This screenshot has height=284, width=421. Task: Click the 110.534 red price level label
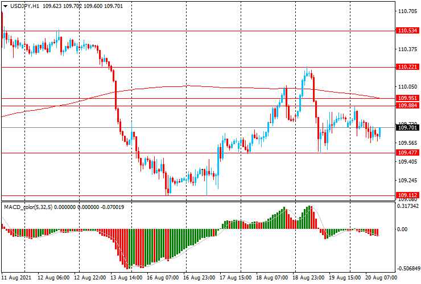point(407,31)
